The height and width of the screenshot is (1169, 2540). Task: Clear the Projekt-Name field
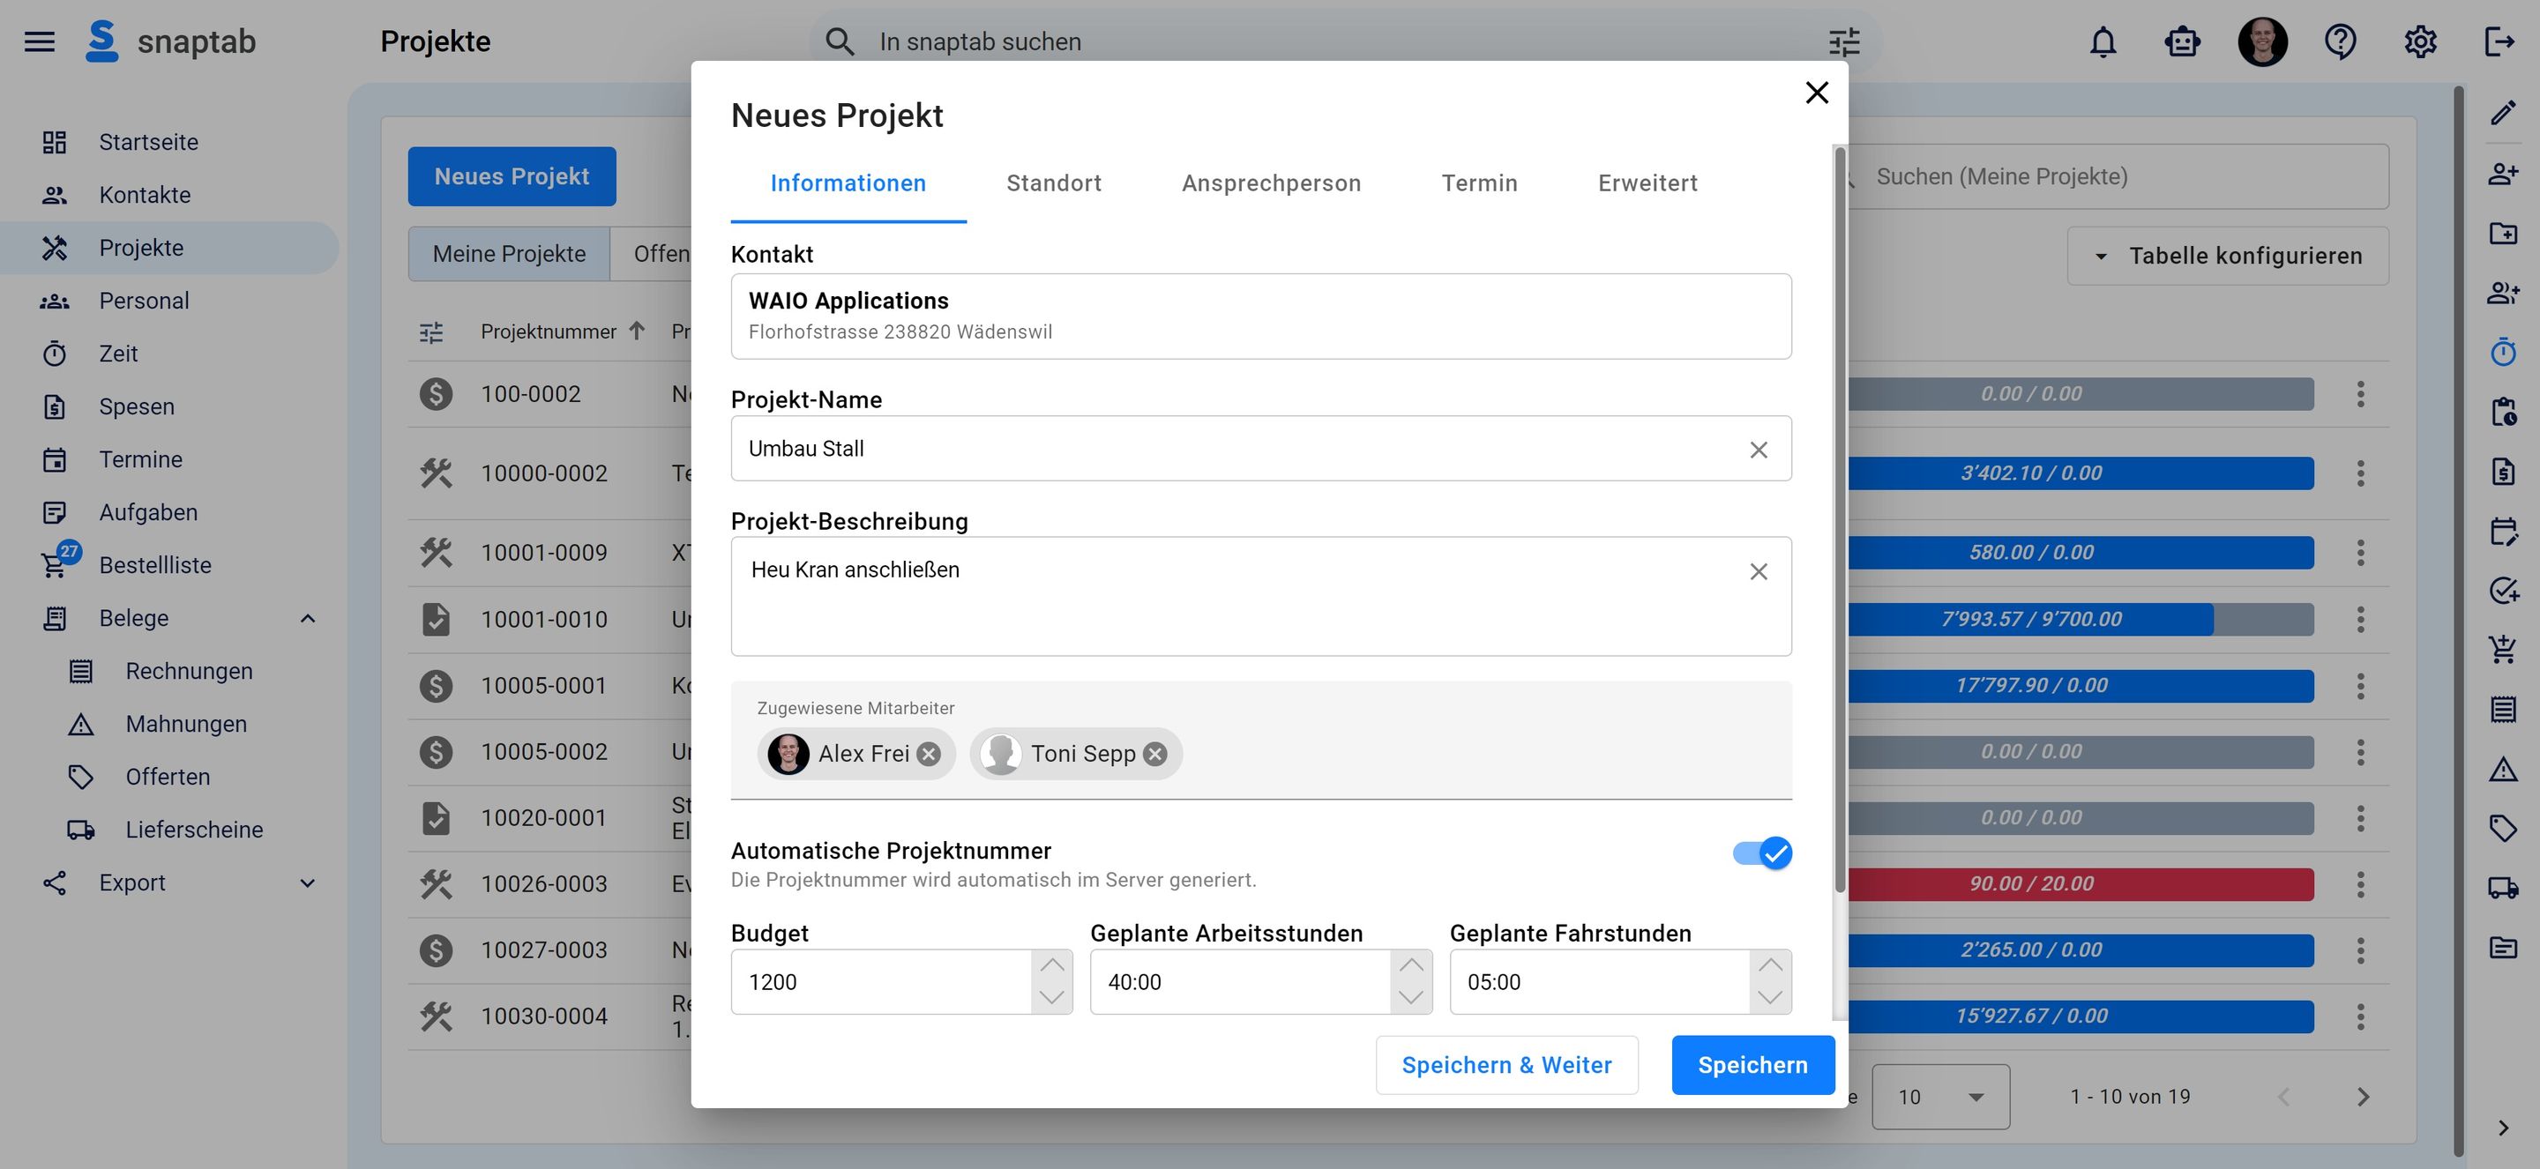coord(1758,450)
